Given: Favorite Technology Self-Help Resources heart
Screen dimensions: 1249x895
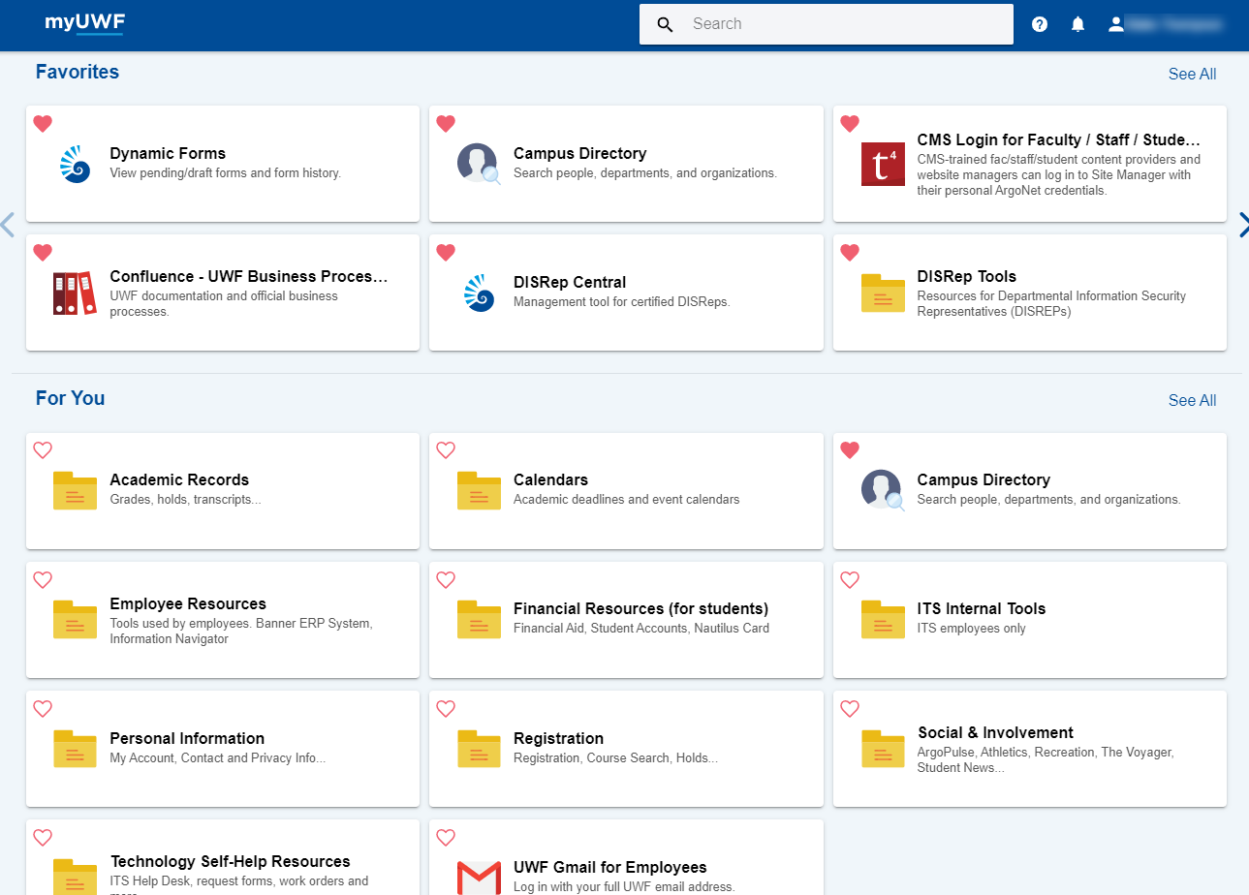Looking at the screenshot, I should point(43,838).
